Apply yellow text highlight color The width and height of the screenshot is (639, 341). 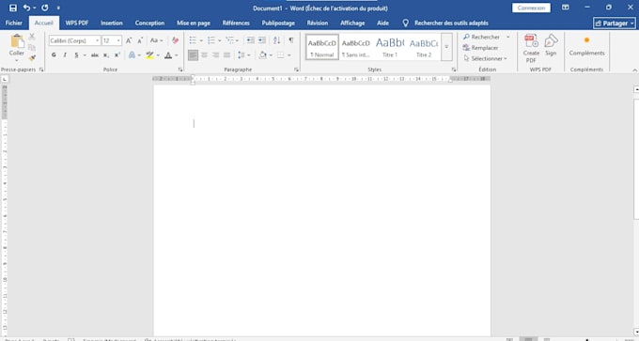(150, 55)
